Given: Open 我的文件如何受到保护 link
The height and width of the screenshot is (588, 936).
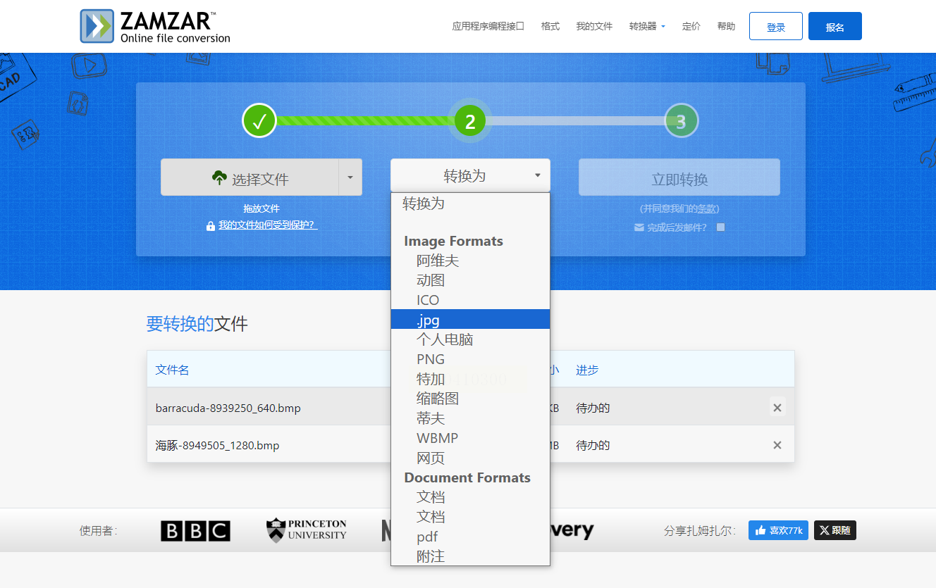Looking at the screenshot, I should point(268,225).
